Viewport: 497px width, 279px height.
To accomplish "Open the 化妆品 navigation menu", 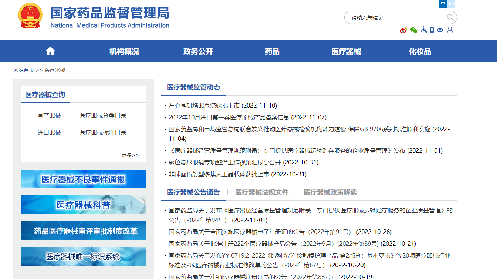I will tap(420, 51).
